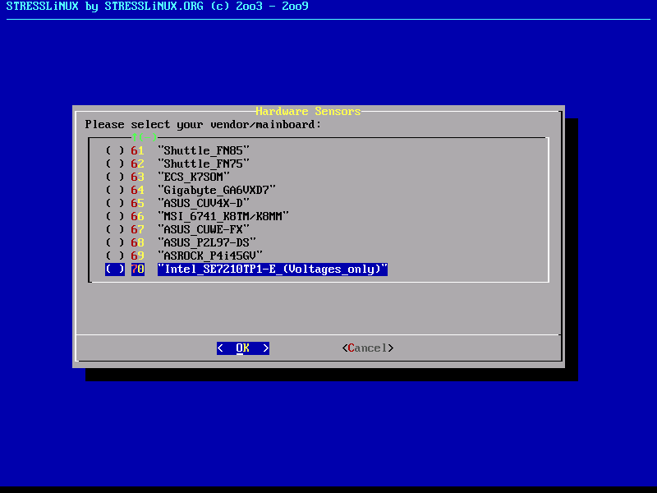Click list number 64

[138, 190]
